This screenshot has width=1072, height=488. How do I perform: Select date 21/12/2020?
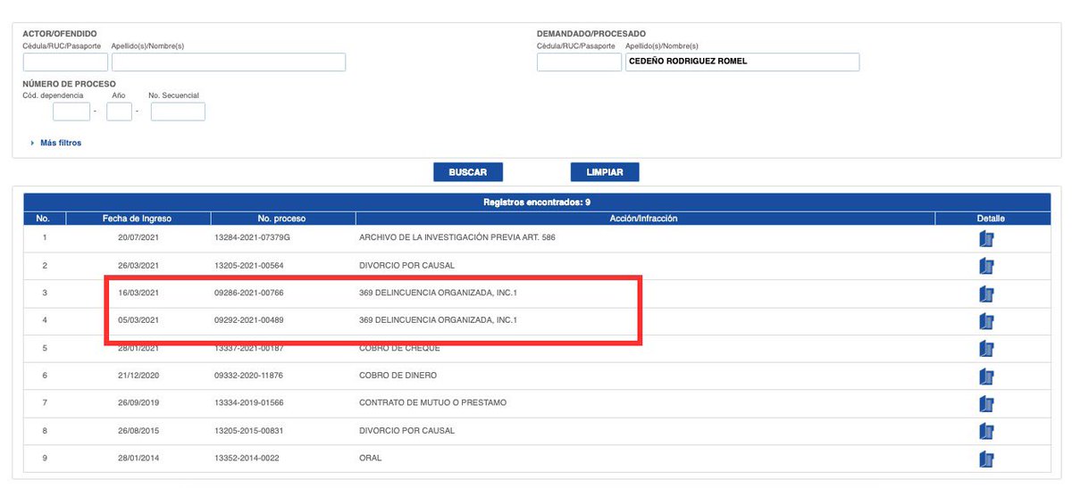coord(138,376)
